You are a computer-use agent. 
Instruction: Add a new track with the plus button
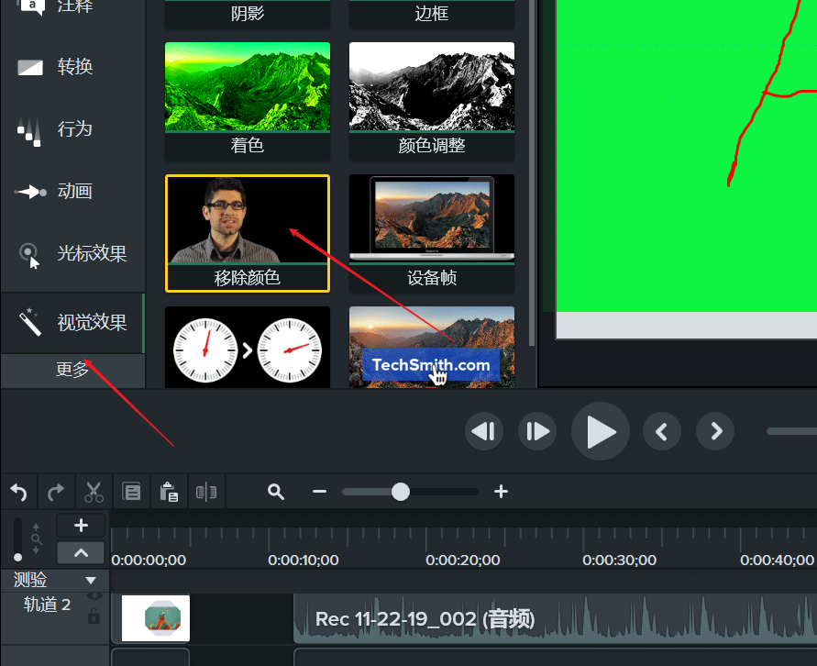[81, 525]
